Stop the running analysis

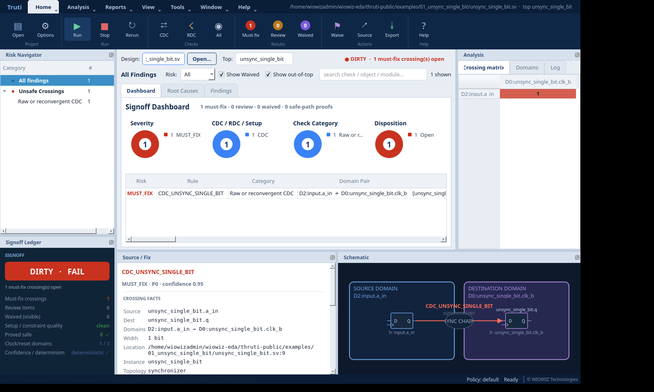105,29
